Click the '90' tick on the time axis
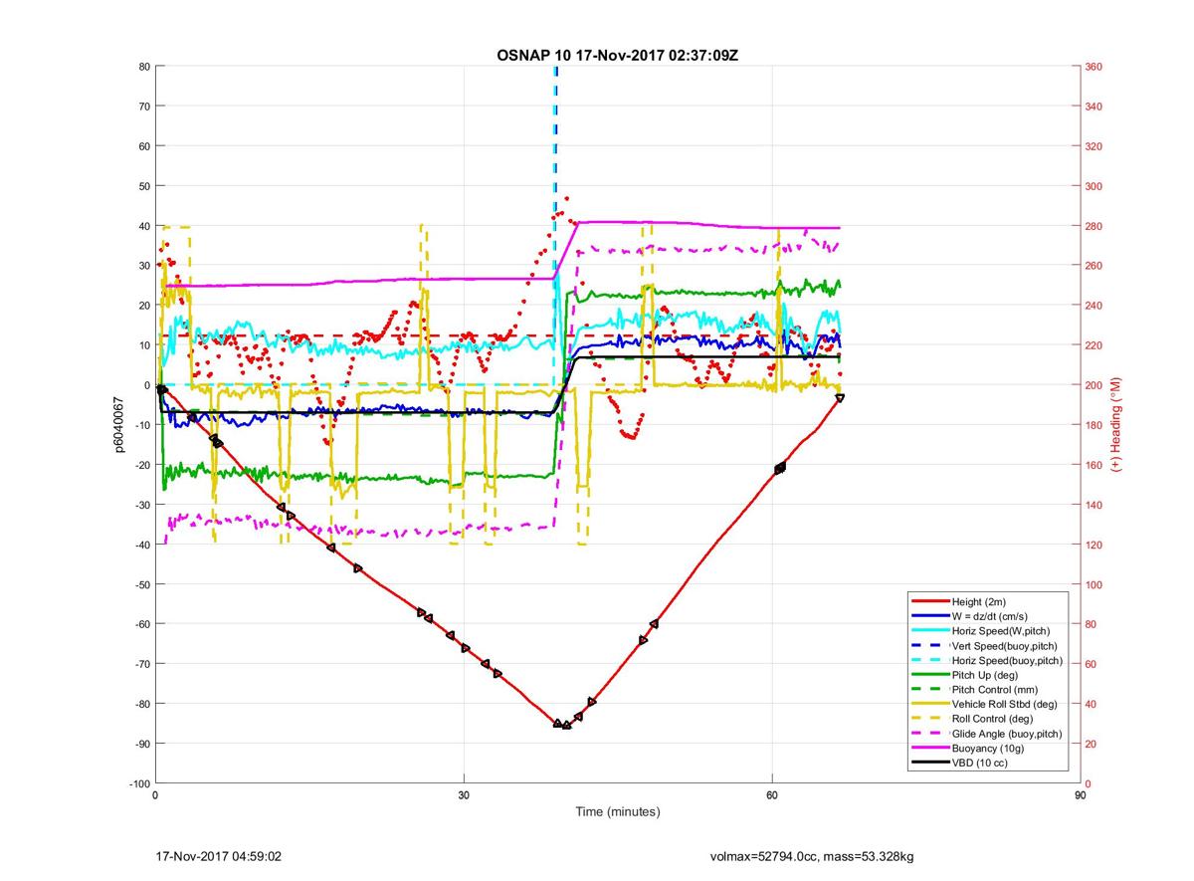The width and height of the screenshot is (1194, 881). [1081, 795]
